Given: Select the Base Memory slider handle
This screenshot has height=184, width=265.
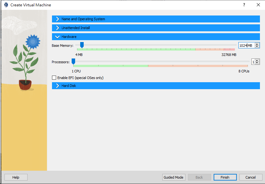Looking at the screenshot, I should pyautogui.click(x=82, y=45).
